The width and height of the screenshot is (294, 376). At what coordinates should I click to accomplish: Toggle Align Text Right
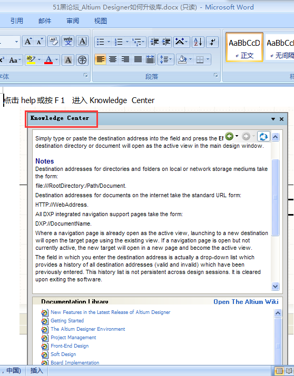coord(125,59)
